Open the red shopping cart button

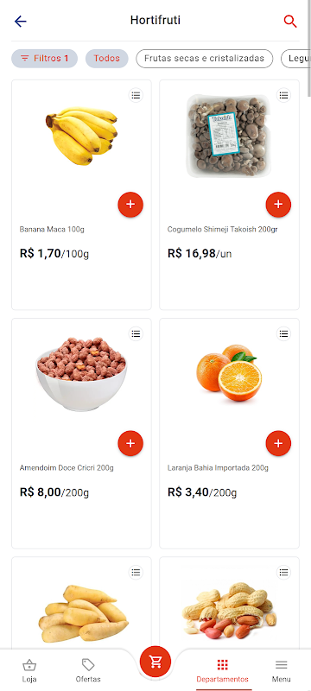pos(155,662)
